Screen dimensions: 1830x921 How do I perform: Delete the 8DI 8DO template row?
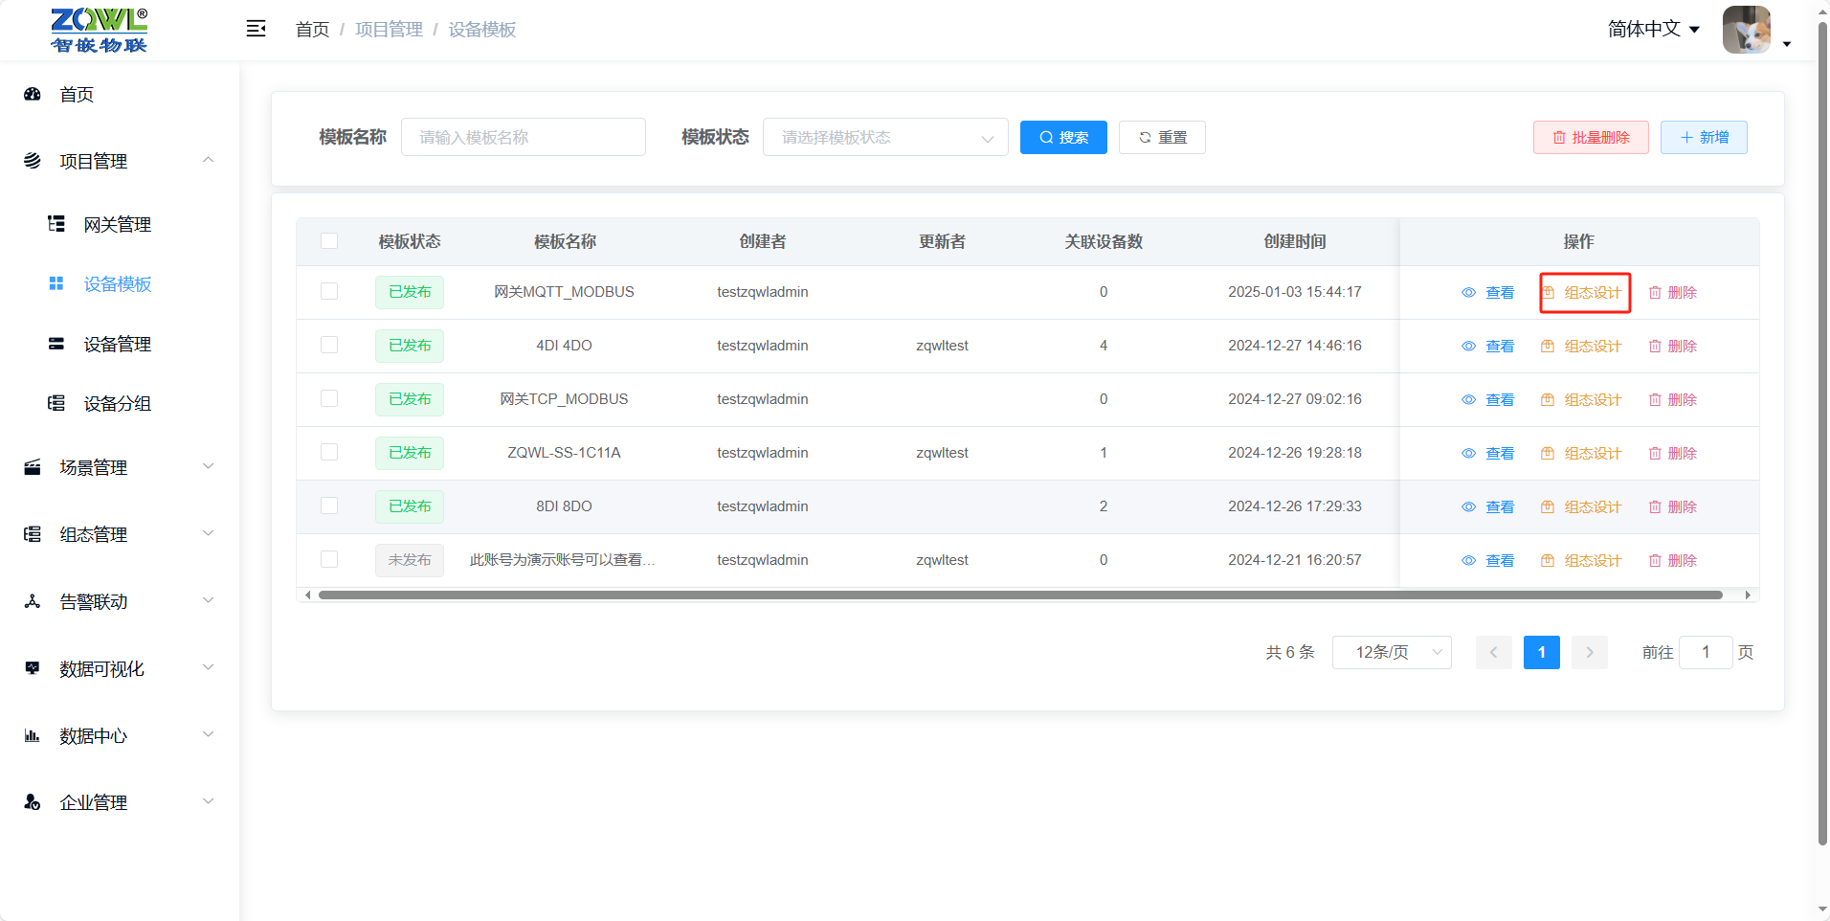pyautogui.click(x=1672, y=507)
